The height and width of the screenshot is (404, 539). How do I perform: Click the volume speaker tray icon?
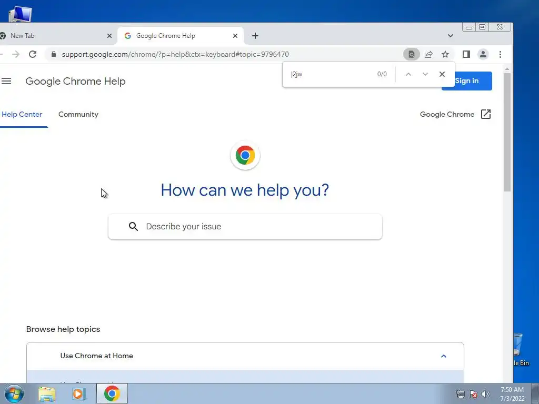point(486,393)
